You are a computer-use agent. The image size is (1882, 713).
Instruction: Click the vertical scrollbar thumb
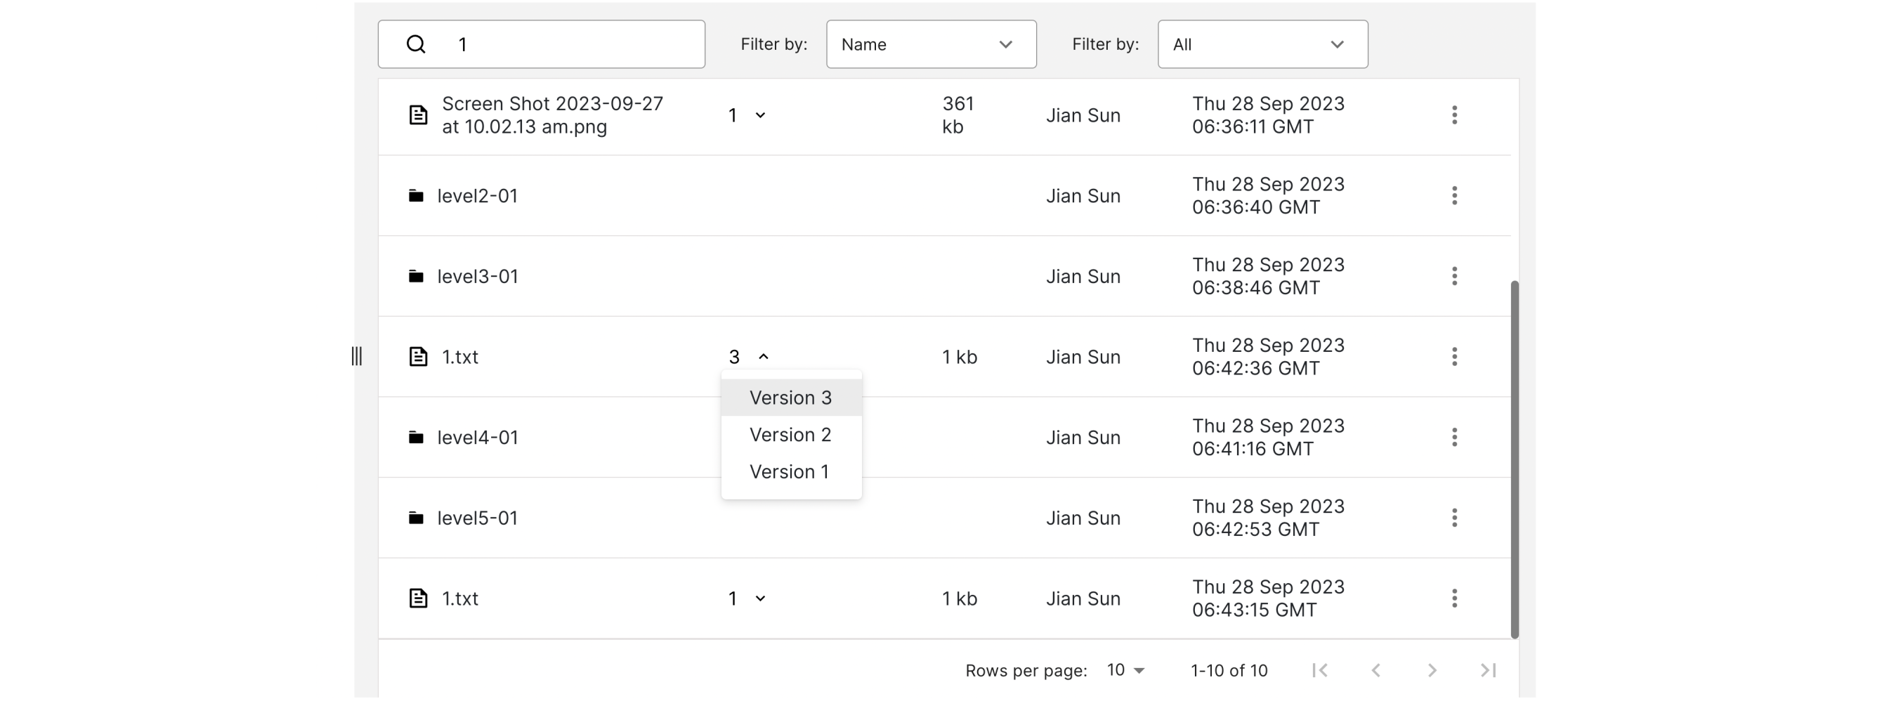point(1515,460)
